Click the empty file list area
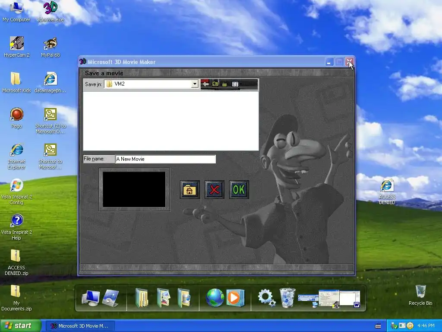 tap(171, 121)
